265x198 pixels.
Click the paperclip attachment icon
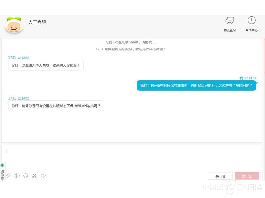pyautogui.click(x=8, y=176)
